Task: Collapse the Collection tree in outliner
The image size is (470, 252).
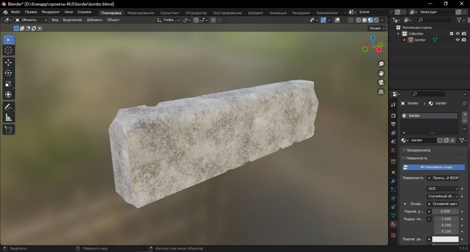Action: click(x=398, y=34)
